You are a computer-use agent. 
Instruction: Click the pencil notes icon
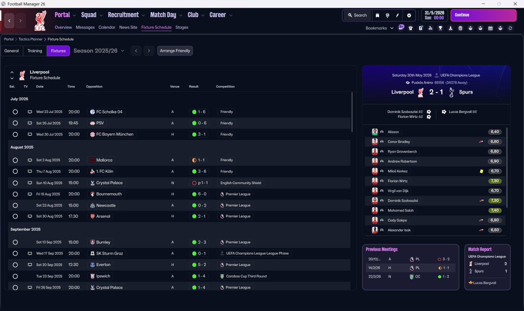click(x=397, y=16)
